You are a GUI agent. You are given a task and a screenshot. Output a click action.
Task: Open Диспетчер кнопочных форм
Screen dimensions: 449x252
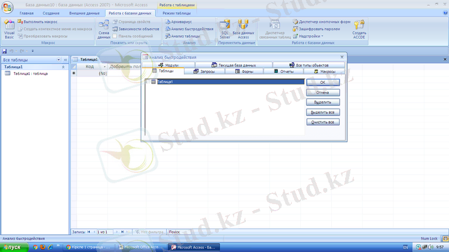(x=322, y=22)
